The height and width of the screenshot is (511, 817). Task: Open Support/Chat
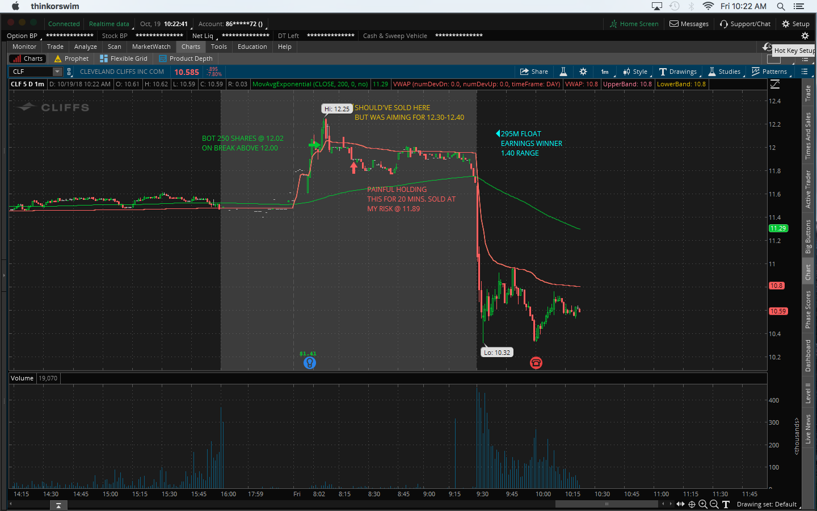745,24
